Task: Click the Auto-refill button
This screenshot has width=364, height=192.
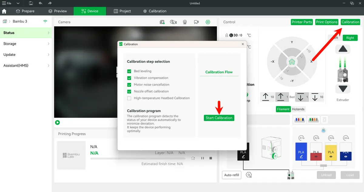Action: pyautogui.click(x=232, y=175)
